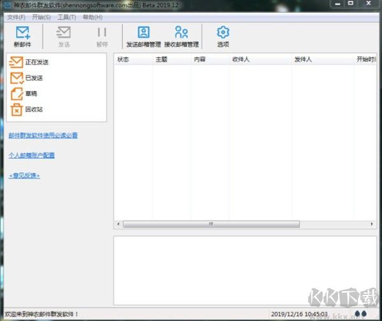
Task: Minimize the window
Action: point(337,3)
